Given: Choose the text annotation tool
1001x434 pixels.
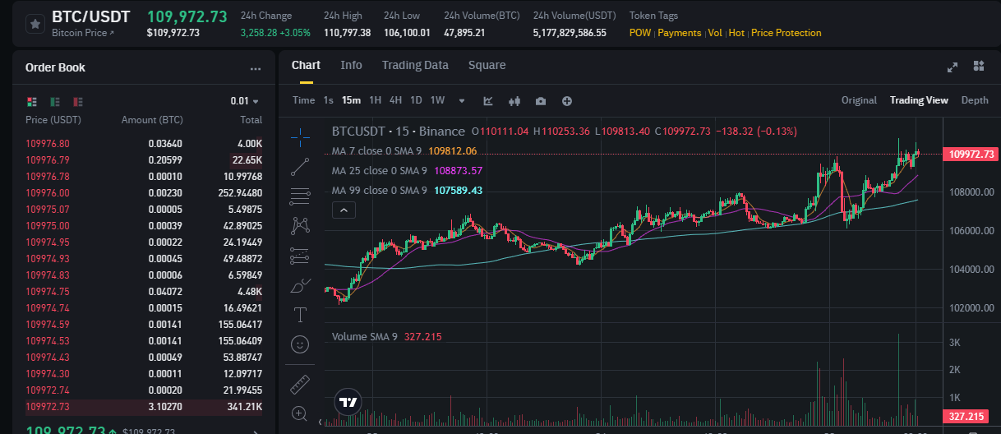Looking at the screenshot, I should coord(301,314).
